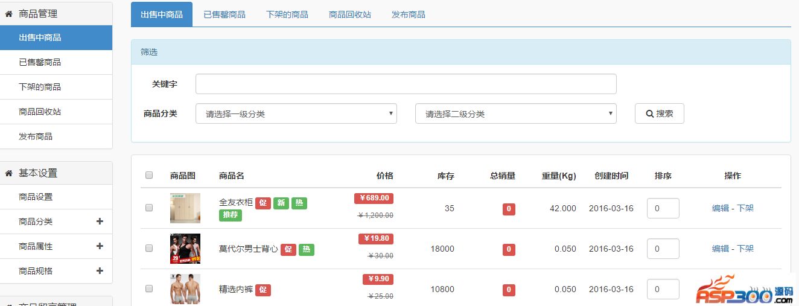The height and width of the screenshot is (306, 799).
Task: Select 下架的商品 in the sidebar
Action: pos(56,87)
